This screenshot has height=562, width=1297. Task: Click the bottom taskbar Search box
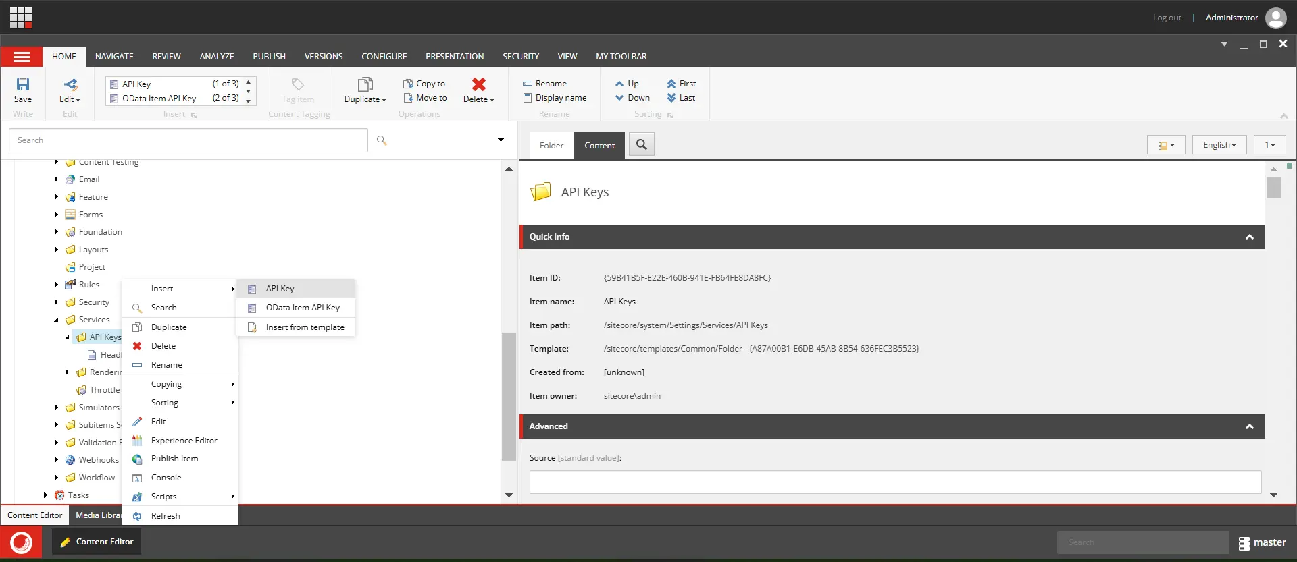click(x=1143, y=542)
